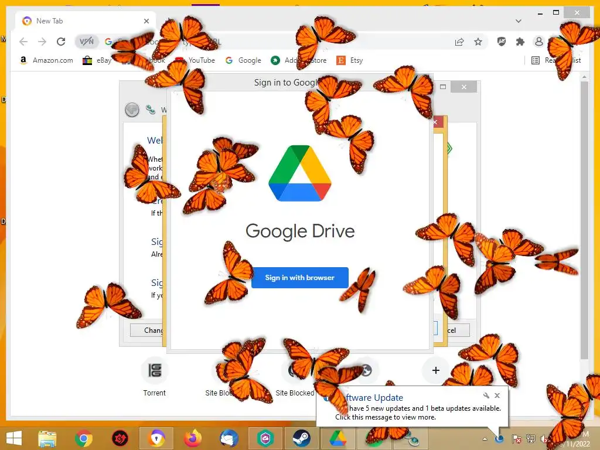The width and height of the screenshot is (600, 450).
Task: Open the Windows Start button
Action: click(14, 438)
